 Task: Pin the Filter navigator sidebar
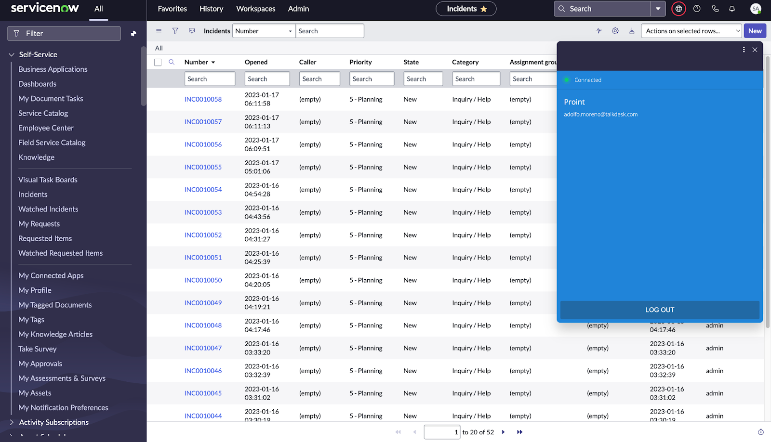pos(133,33)
